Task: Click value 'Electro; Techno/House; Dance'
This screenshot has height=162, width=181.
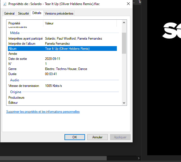Action: click(66, 69)
